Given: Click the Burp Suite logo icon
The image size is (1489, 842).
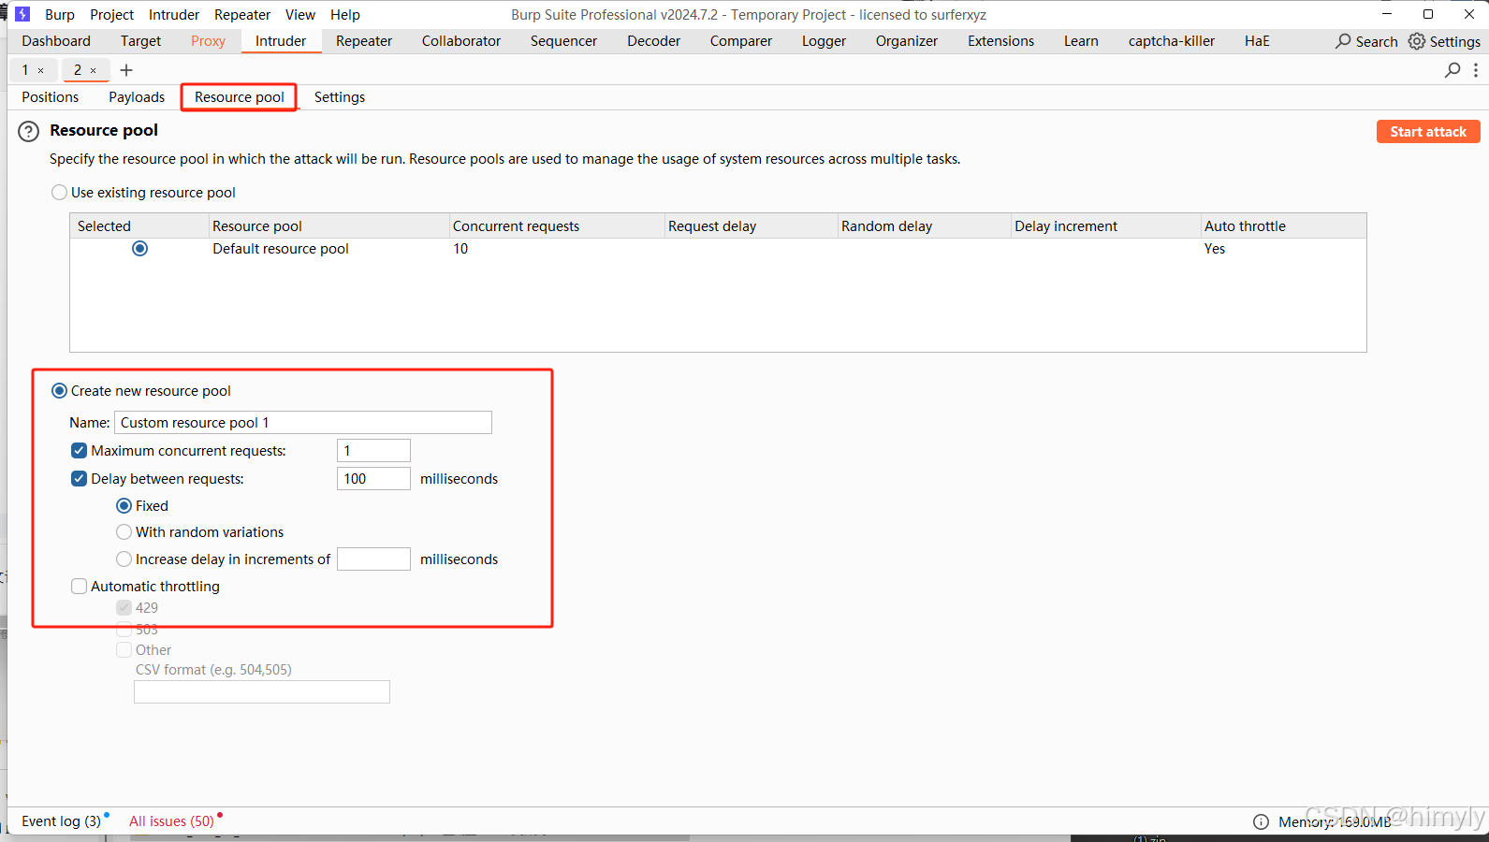Looking at the screenshot, I should 22,14.
